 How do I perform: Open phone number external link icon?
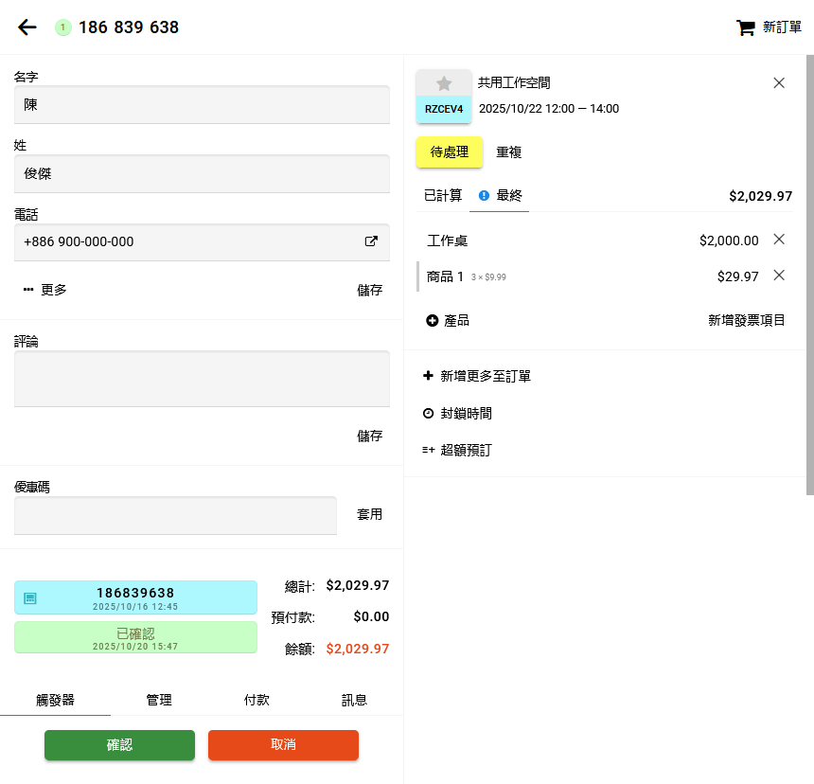pyautogui.click(x=371, y=241)
